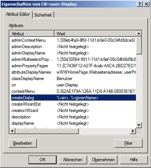Image resolution: width=151 pixels, height=168 pixels.
Task: Select the classDisplayName attribute row
Action: [x=73, y=79]
